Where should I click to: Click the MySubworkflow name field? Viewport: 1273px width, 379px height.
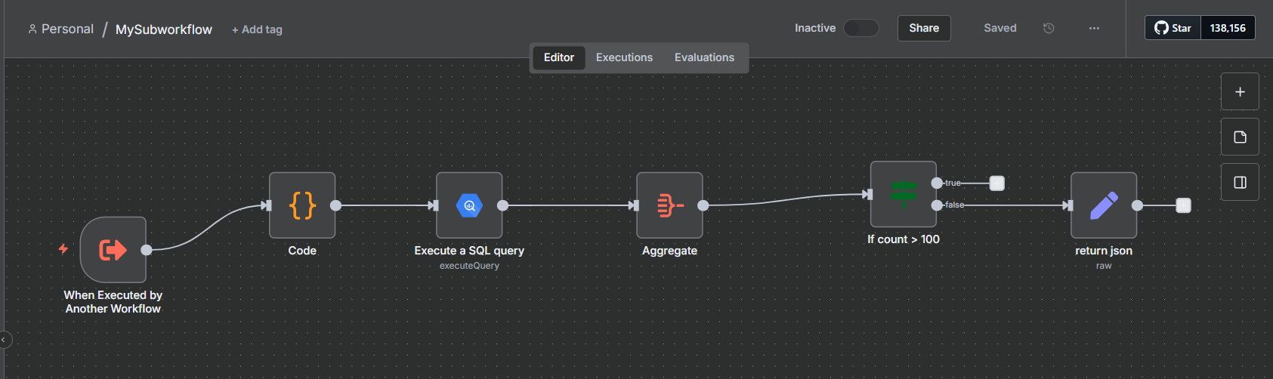click(x=164, y=29)
